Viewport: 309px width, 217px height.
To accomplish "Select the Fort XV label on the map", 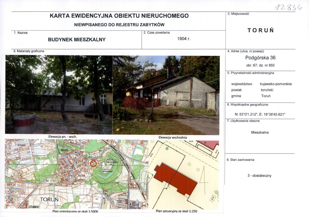I will pos(107,170).
